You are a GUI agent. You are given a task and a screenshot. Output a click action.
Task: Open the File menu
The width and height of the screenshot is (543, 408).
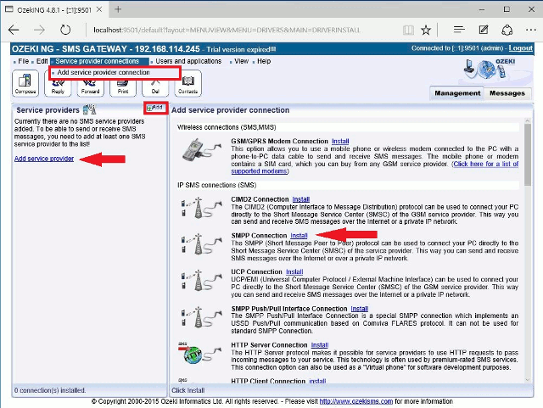23,61
